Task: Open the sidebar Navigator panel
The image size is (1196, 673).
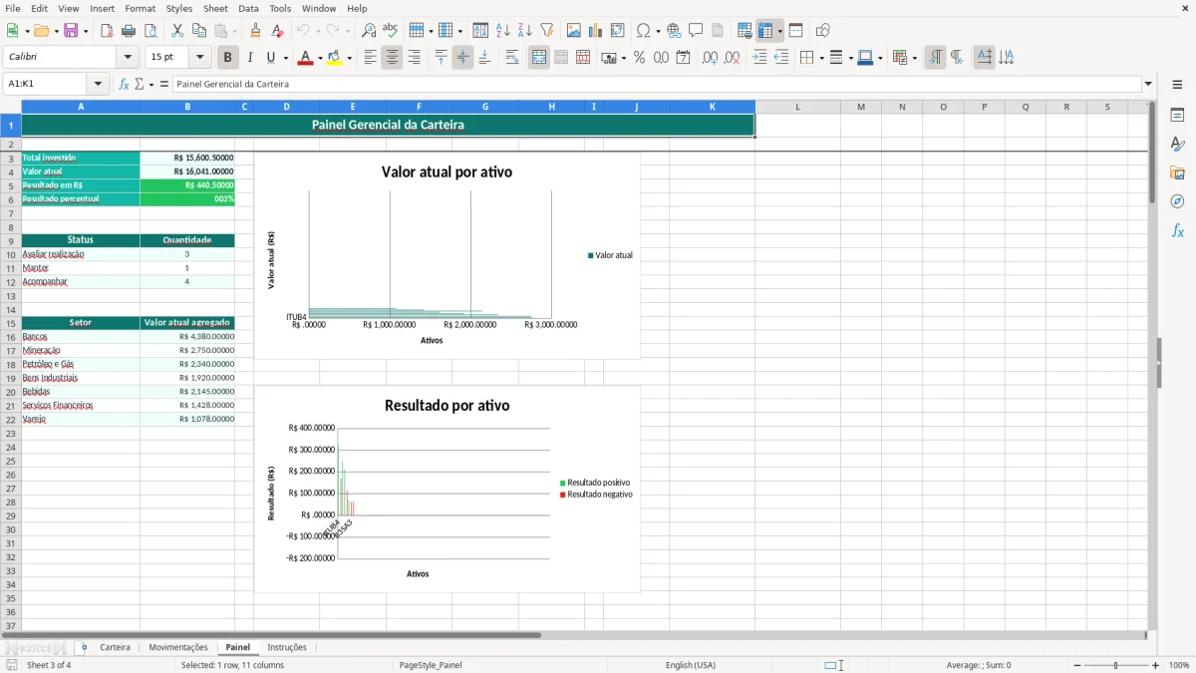Action: pyautogui.click(x=1177, y=201)
